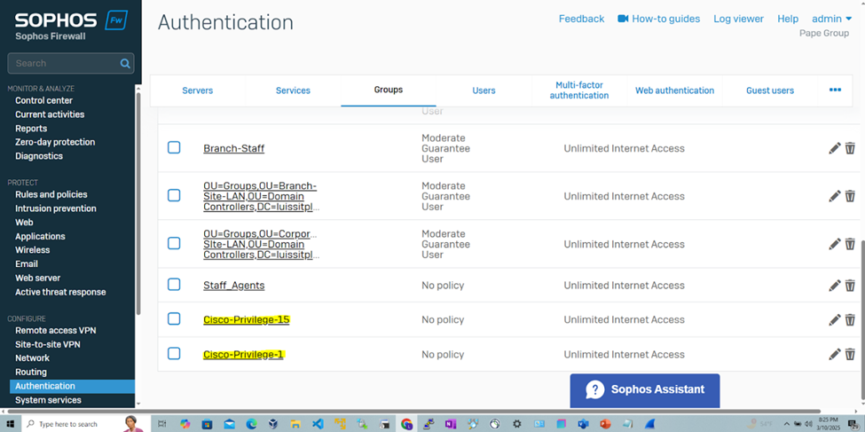
Task: Click the video camera How-to guides icon
Action: pos(623,19)
